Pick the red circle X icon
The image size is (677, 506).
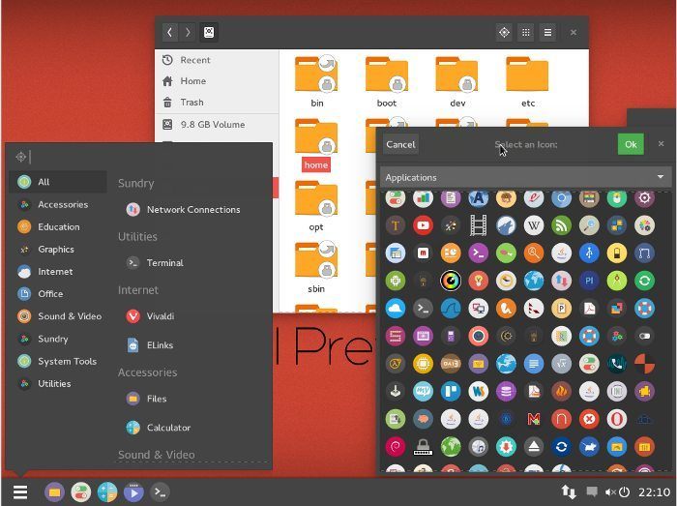click(589, 419)
